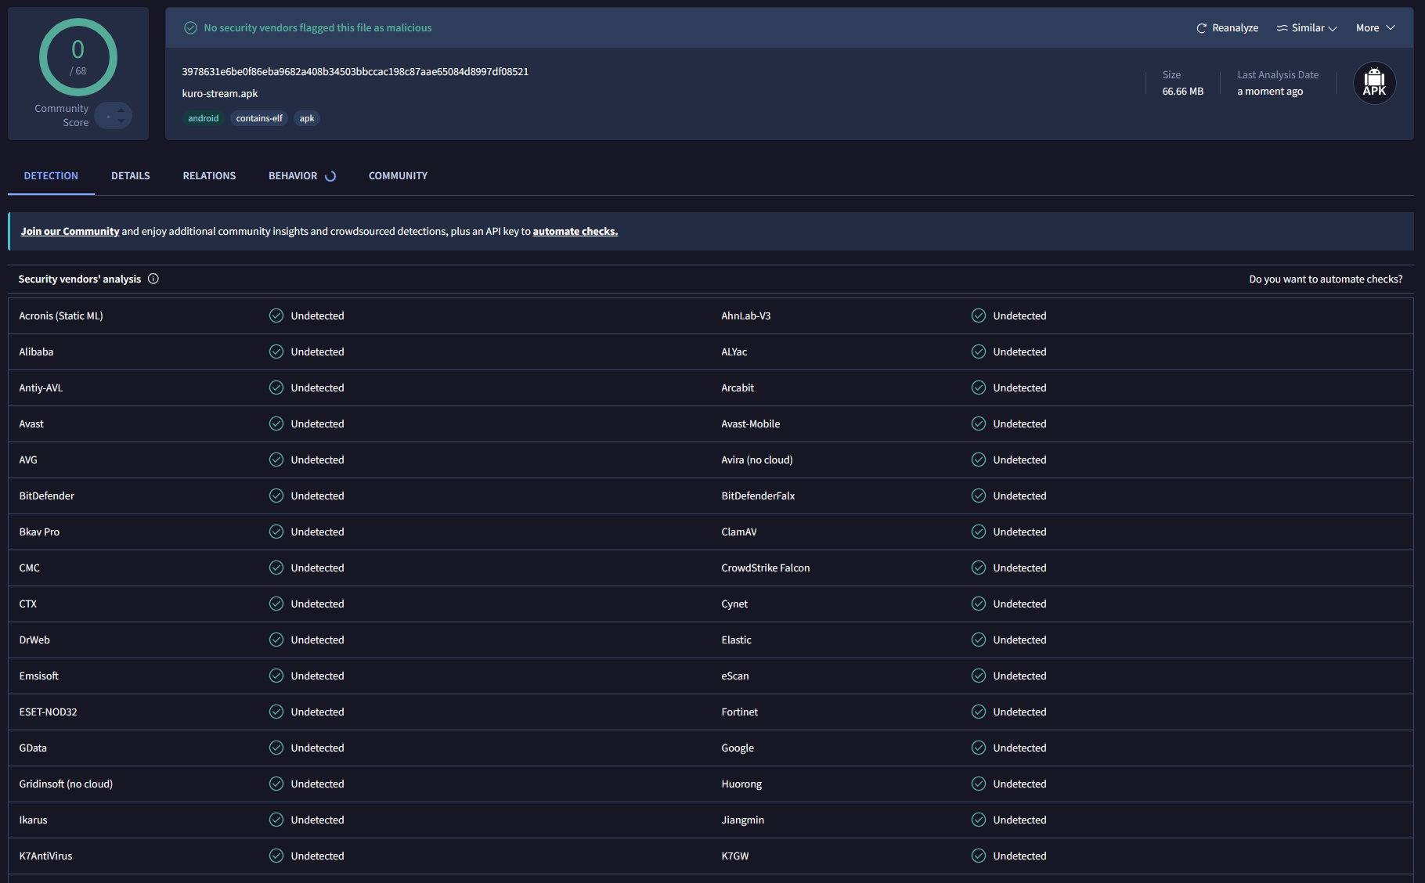Click the check icon in Antiy-AVL row
The width and height of the screenshot is (1425, 883).
pos(276,387)
